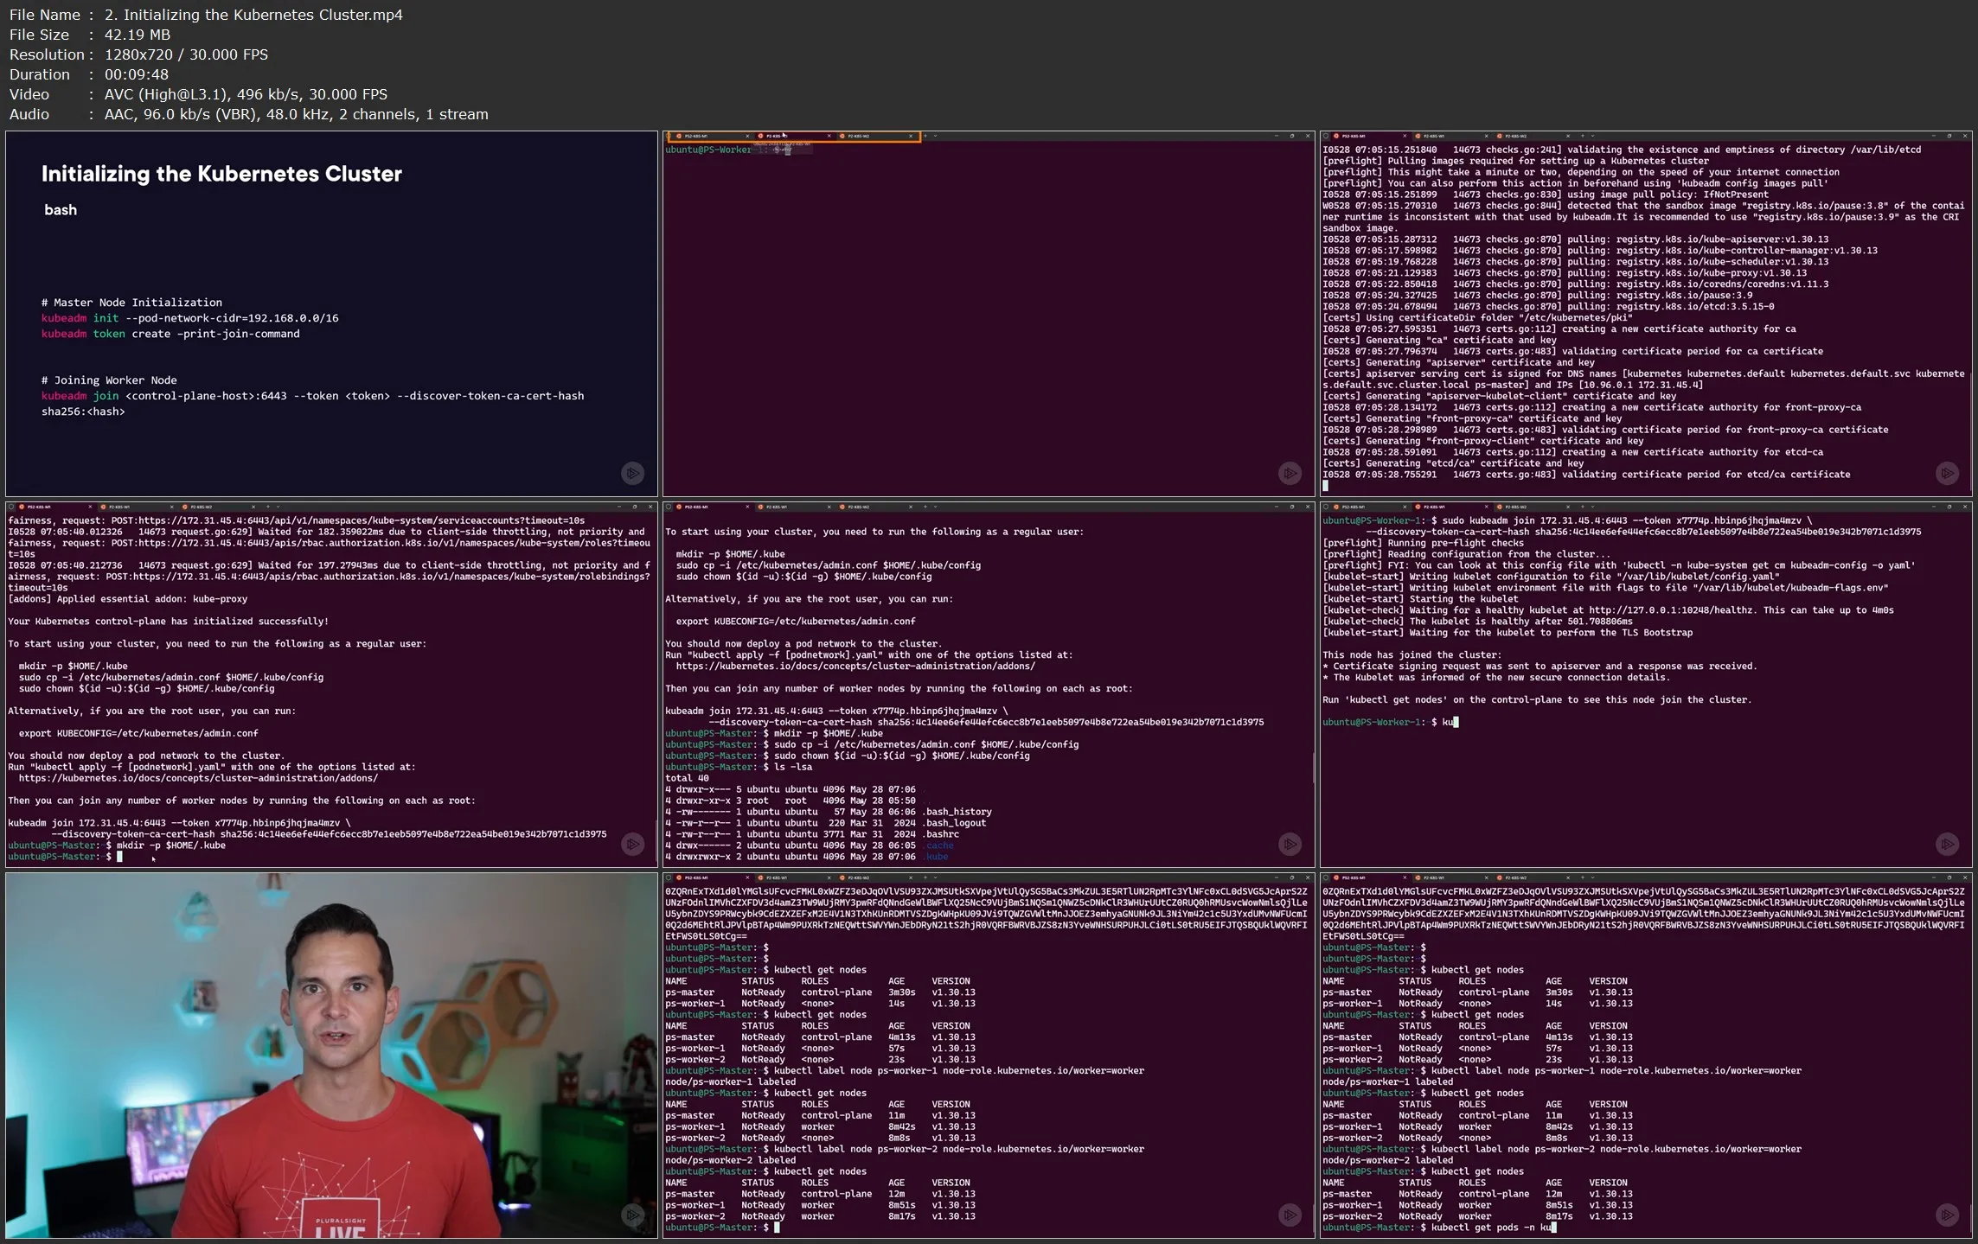This screenshot has height=1244, width=1978.
Task: Open the tab dropdown chevron in the empty PS-Worker terminal frame
Action: (x=936, y=136)
